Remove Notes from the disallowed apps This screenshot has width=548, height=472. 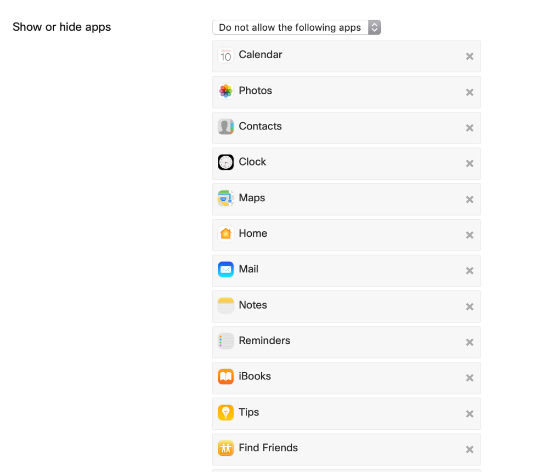(x=470, y=306)
